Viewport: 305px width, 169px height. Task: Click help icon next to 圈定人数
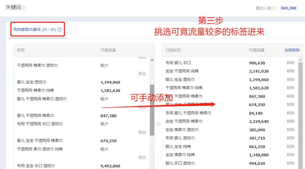274,8
